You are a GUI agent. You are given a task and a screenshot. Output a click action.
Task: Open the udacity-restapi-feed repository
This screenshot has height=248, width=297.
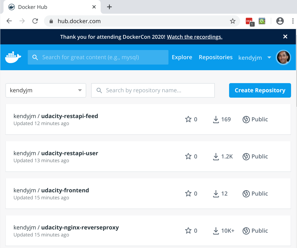pos(70,116)
